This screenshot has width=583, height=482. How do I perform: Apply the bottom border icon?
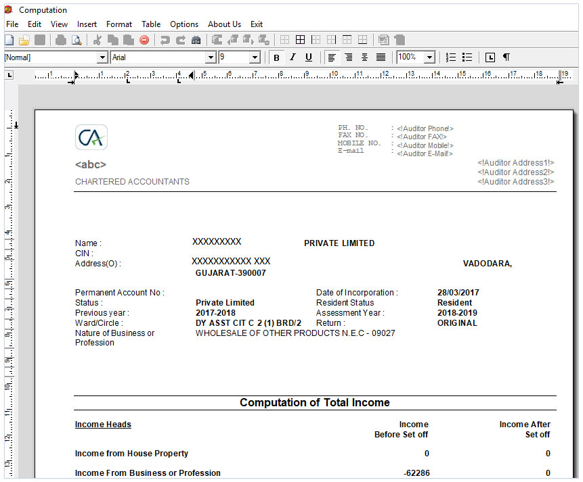(x=362, y=40)
